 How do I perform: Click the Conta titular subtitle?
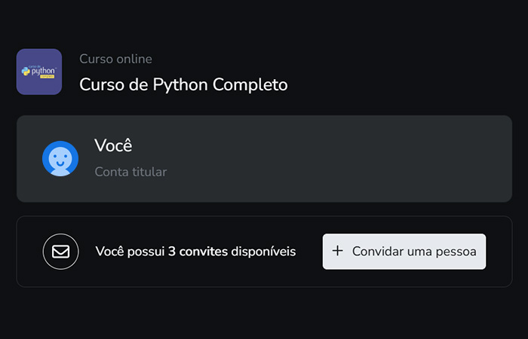point(130,172)
